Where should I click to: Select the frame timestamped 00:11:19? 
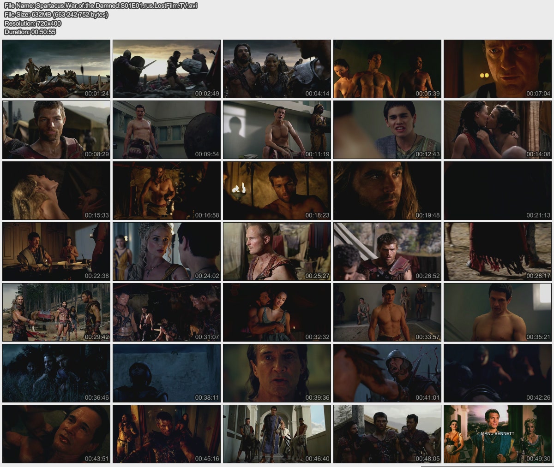coord(277,130)
